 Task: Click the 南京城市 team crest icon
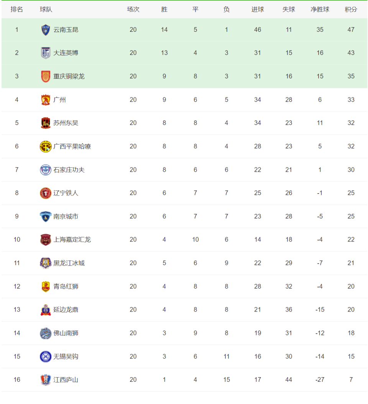tap(46, 217)
